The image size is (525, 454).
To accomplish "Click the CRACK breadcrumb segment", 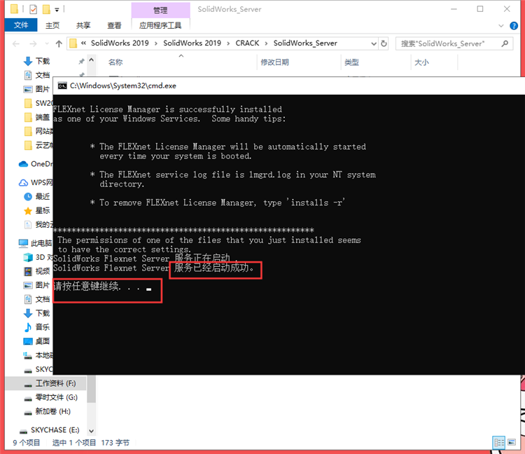I will (x=247, y=43).
